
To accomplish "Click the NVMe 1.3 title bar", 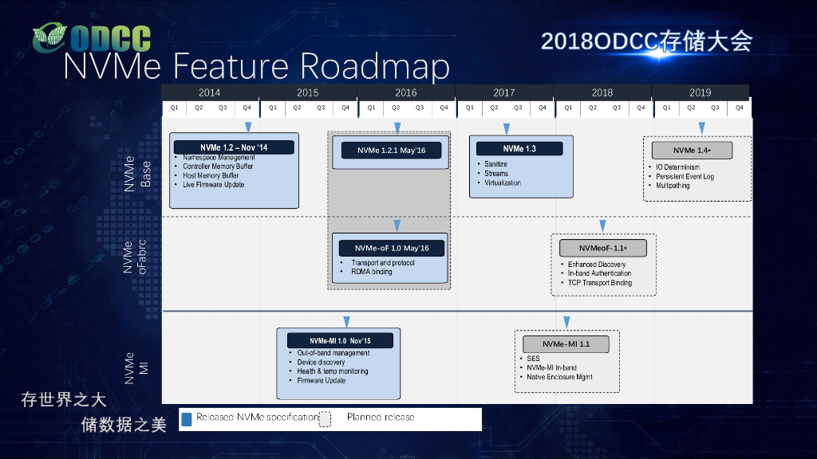I will 519,147.
